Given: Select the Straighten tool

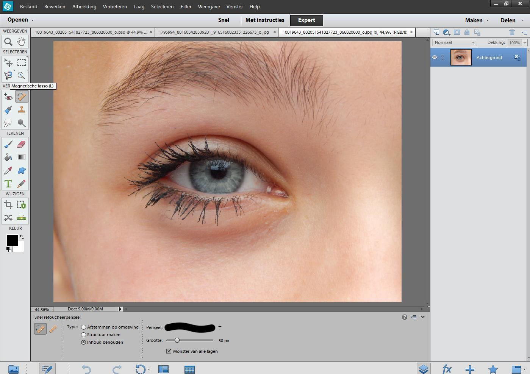Looking at the screenshot, I should coord(22,218).
